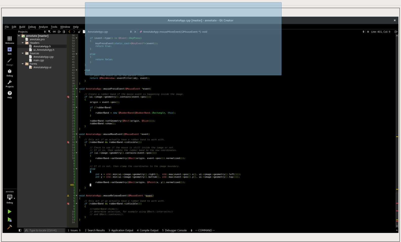Open the annotate kit selector monitor icon
Viewport: 401px width, 242px height.
[x=10, y=197]
